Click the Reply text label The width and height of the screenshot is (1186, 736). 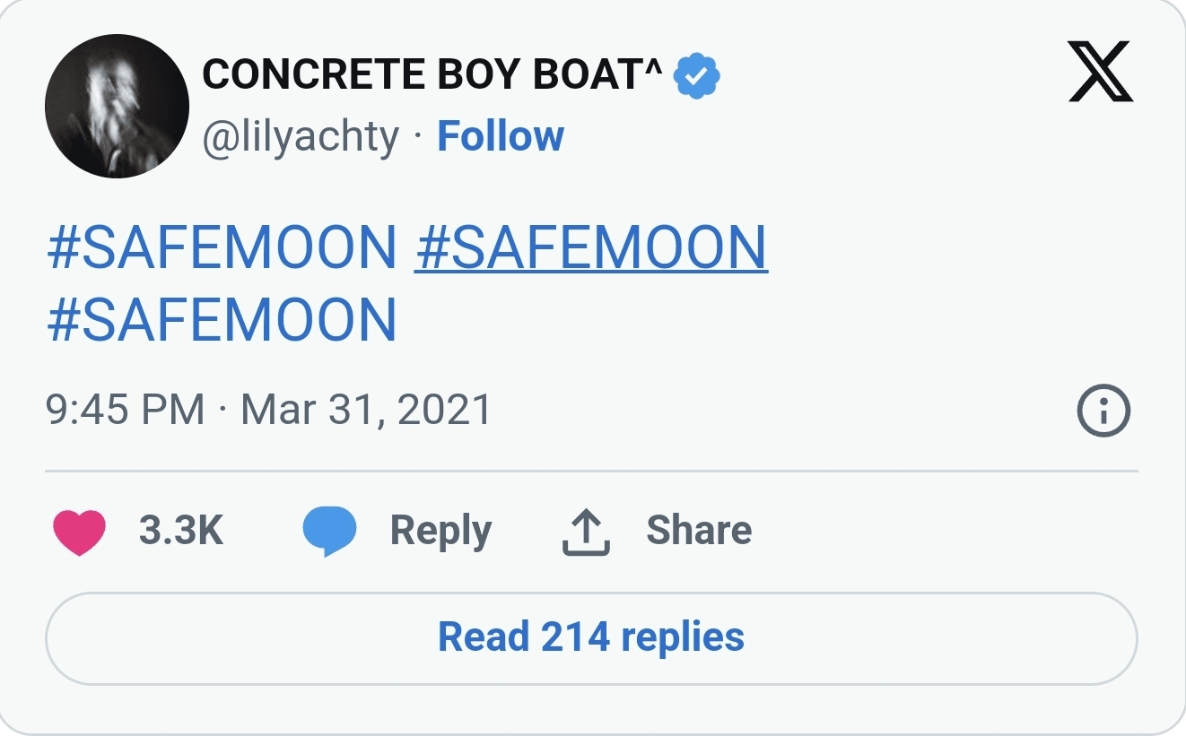tap(440, 530)
